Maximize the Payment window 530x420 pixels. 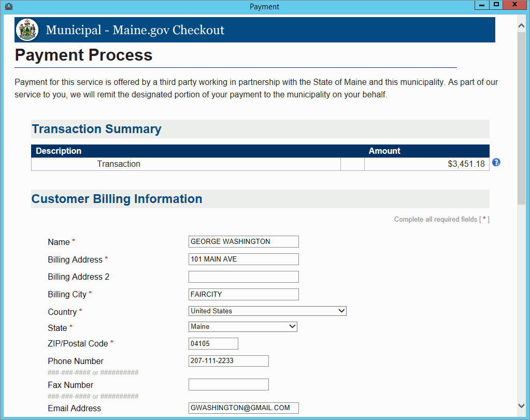496,5
